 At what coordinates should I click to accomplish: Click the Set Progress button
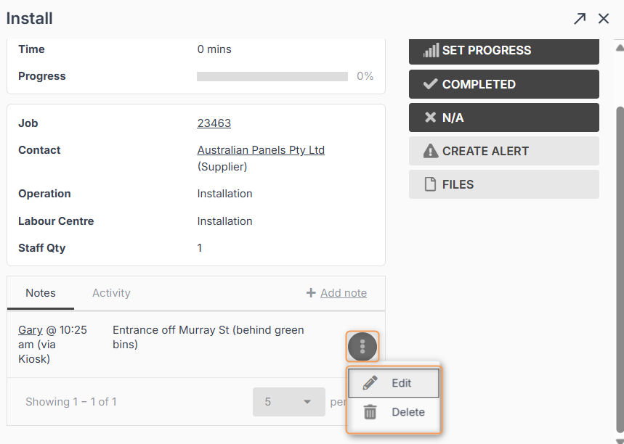click(x=504, y=51)
